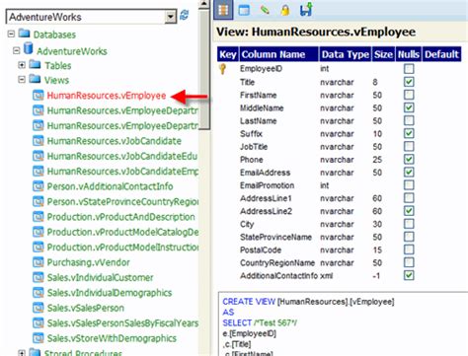Image resolution: width=468 pixels, height=356 pixels.
Task: Click the padlock toolbar icon
Action: 285,10
